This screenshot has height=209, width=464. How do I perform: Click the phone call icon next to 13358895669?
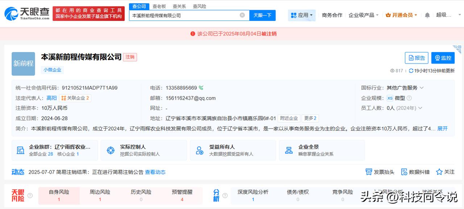coord(201,88)
